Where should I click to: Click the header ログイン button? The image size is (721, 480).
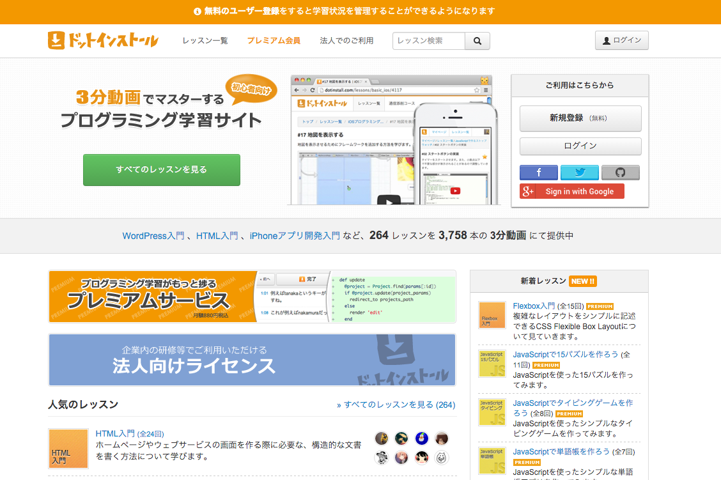click(622, 40)
